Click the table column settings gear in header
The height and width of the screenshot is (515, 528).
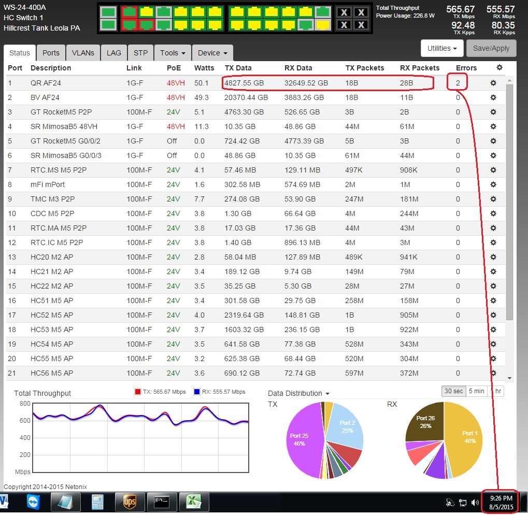499,68
